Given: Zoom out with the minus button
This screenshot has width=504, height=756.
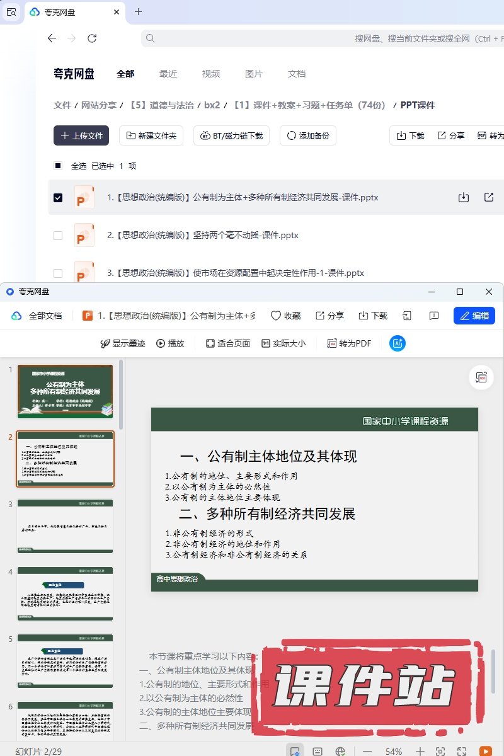Looking at the screenshot, I should pyautogui.click(x=367, y=751).
